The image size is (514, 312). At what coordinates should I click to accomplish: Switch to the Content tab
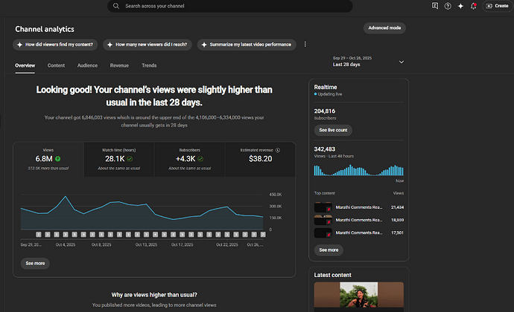(56, 65)
